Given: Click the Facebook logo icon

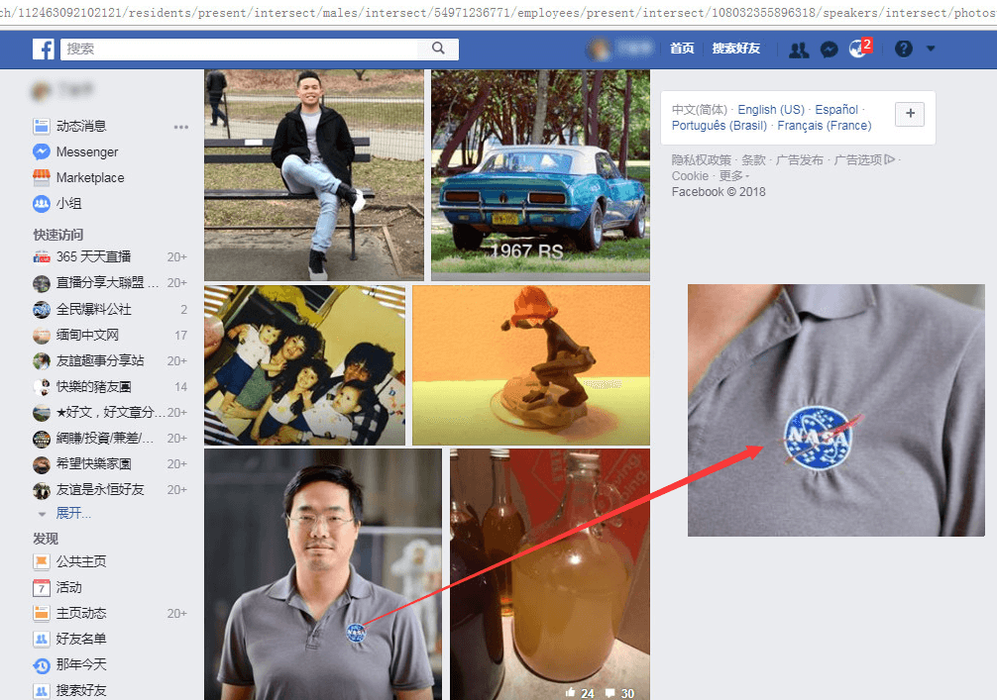Looking at the screenshot, I should coord(43,49).
